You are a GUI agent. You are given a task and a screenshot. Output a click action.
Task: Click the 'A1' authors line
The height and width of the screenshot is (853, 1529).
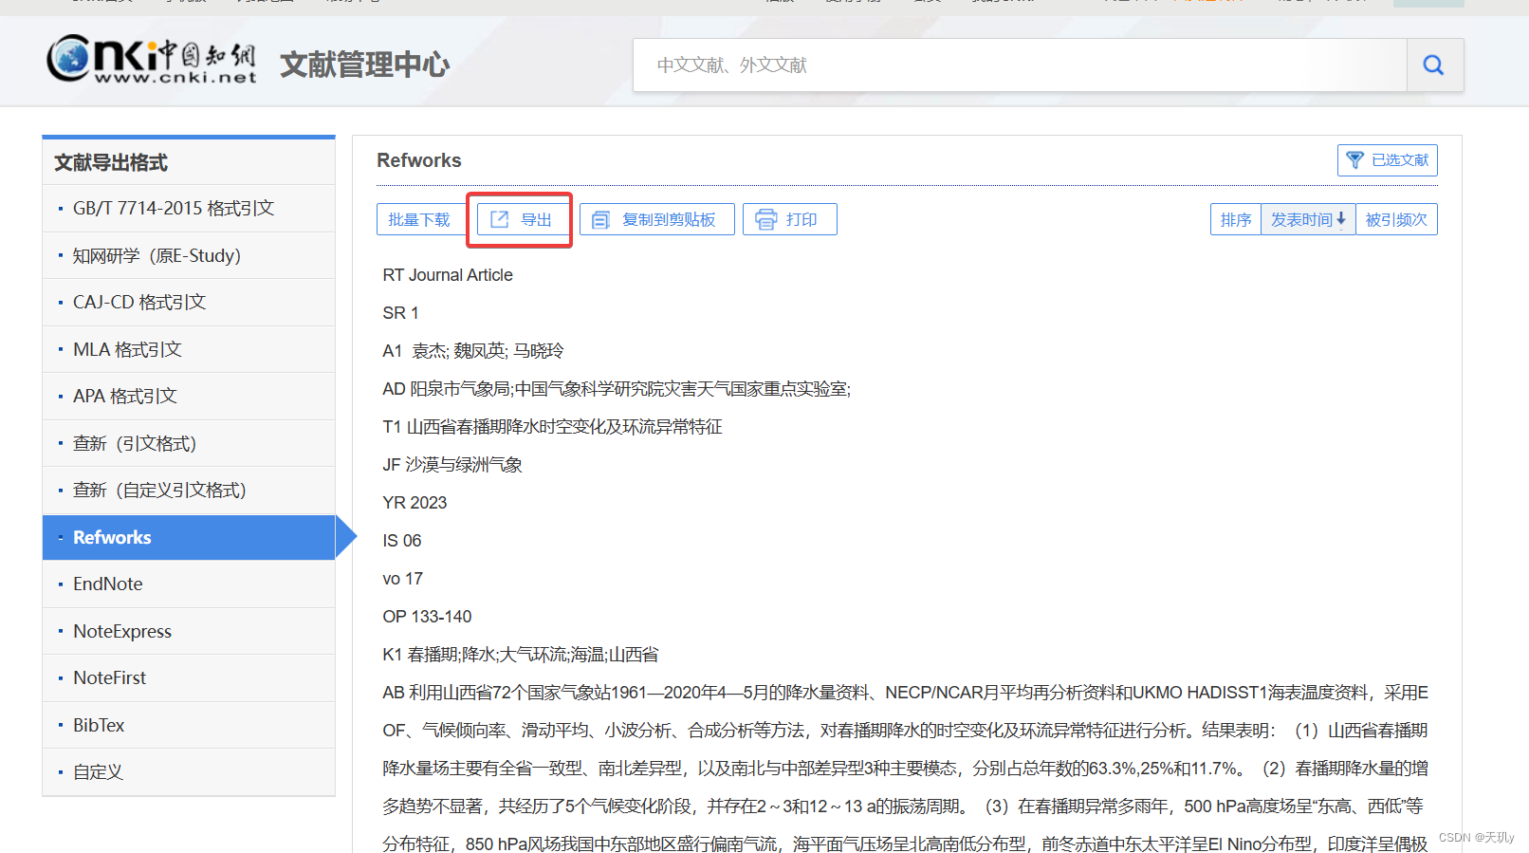click(x=472, y=351)
